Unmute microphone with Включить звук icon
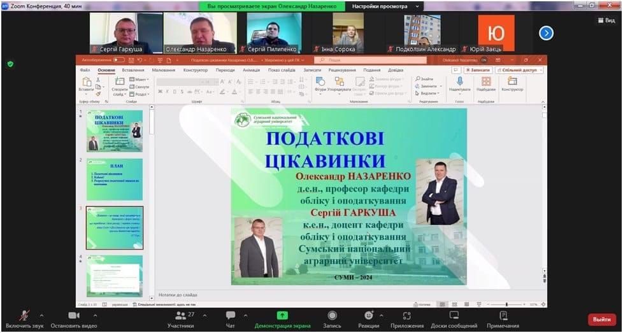Viewport: 623px width, 333px height. (24, 316)
